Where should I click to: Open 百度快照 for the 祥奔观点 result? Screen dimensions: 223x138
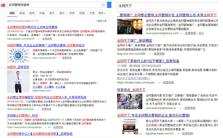pyautogui.click(x=190, y=108)
